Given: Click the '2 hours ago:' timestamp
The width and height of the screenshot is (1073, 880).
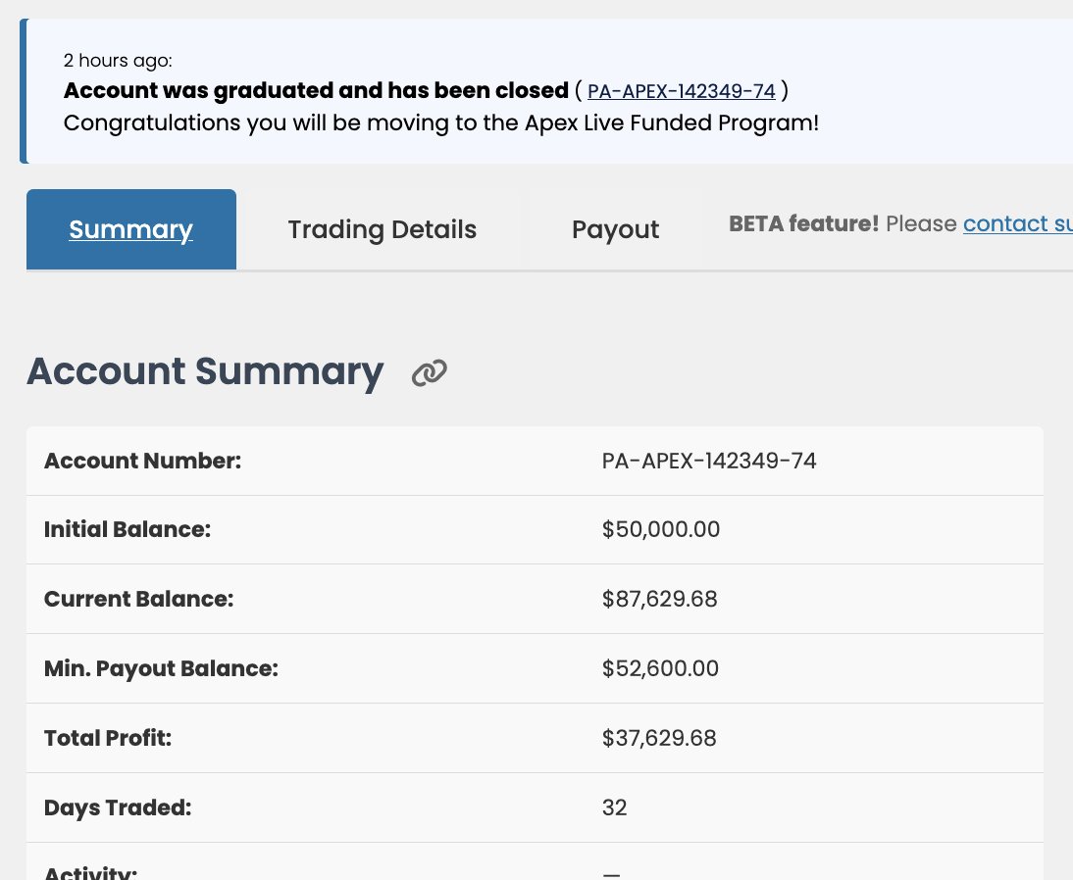Looking at the screenshot, I should (118, 60).
